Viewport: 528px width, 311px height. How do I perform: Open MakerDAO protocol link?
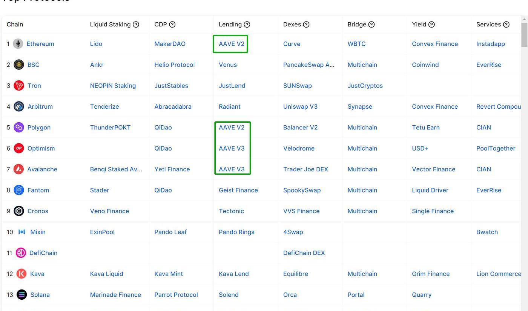point(170,44)
